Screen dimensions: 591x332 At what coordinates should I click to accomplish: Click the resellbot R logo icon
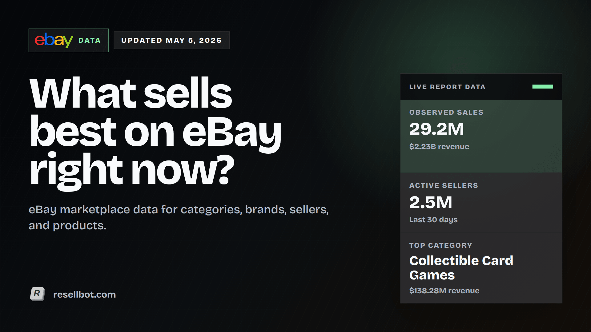click(x=38, y=294)
